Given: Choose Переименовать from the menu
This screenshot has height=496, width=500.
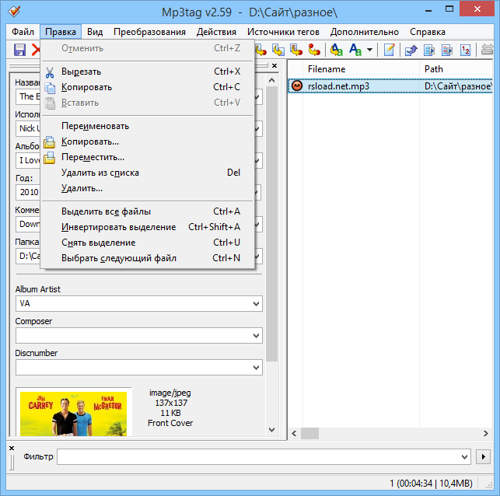Looking at the screenshot, I should tap(147, 126).
